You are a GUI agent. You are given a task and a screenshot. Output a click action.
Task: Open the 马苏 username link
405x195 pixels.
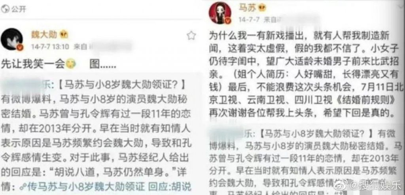tap(247, 8)
